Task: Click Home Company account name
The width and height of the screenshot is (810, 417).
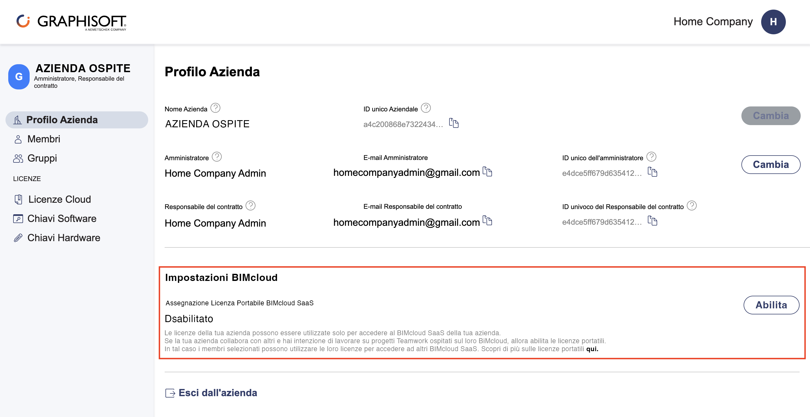Action: [713, 22]
